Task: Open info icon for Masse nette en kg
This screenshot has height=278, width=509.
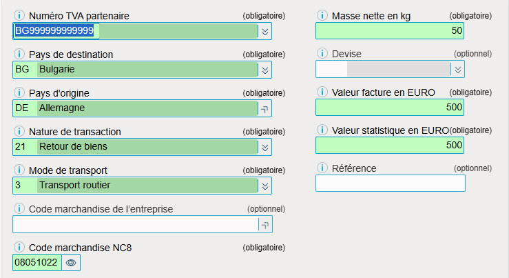Action: [322, 15]
